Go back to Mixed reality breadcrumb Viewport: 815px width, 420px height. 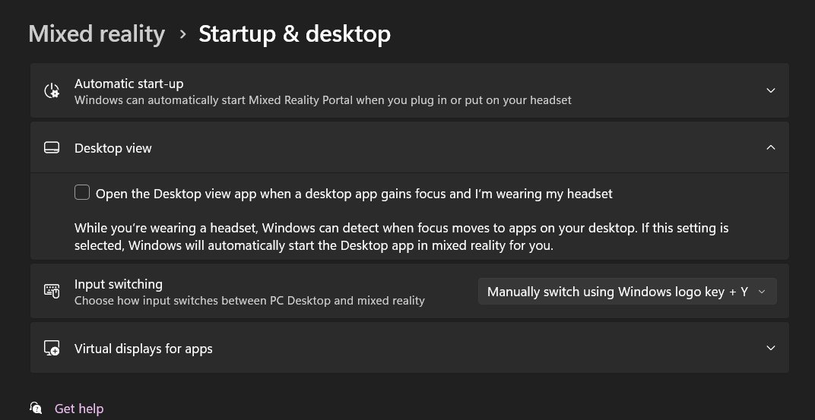click(x=97, y=34)
